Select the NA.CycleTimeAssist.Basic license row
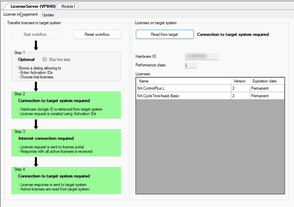 pos(183,96)
